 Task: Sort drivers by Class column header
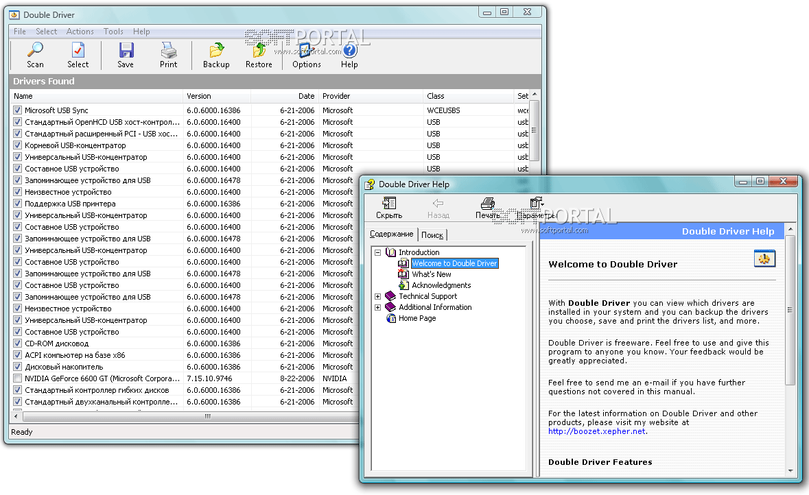(468, 96)
